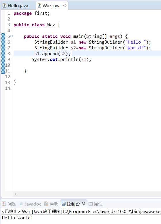Switch to the Hello.java editor tab
Image resolution: width=161 pixels, height=224 pixels.
click(x=18, y=6)
